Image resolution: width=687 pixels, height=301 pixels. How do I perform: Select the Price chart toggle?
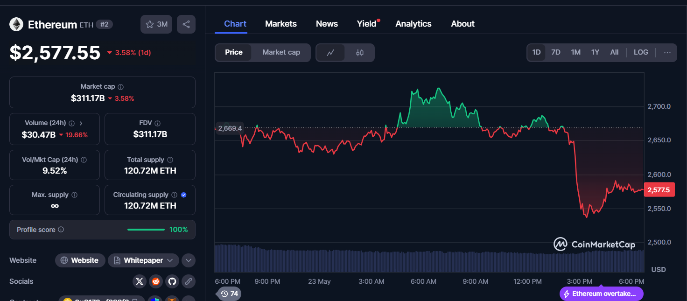(x=234, y=52)
